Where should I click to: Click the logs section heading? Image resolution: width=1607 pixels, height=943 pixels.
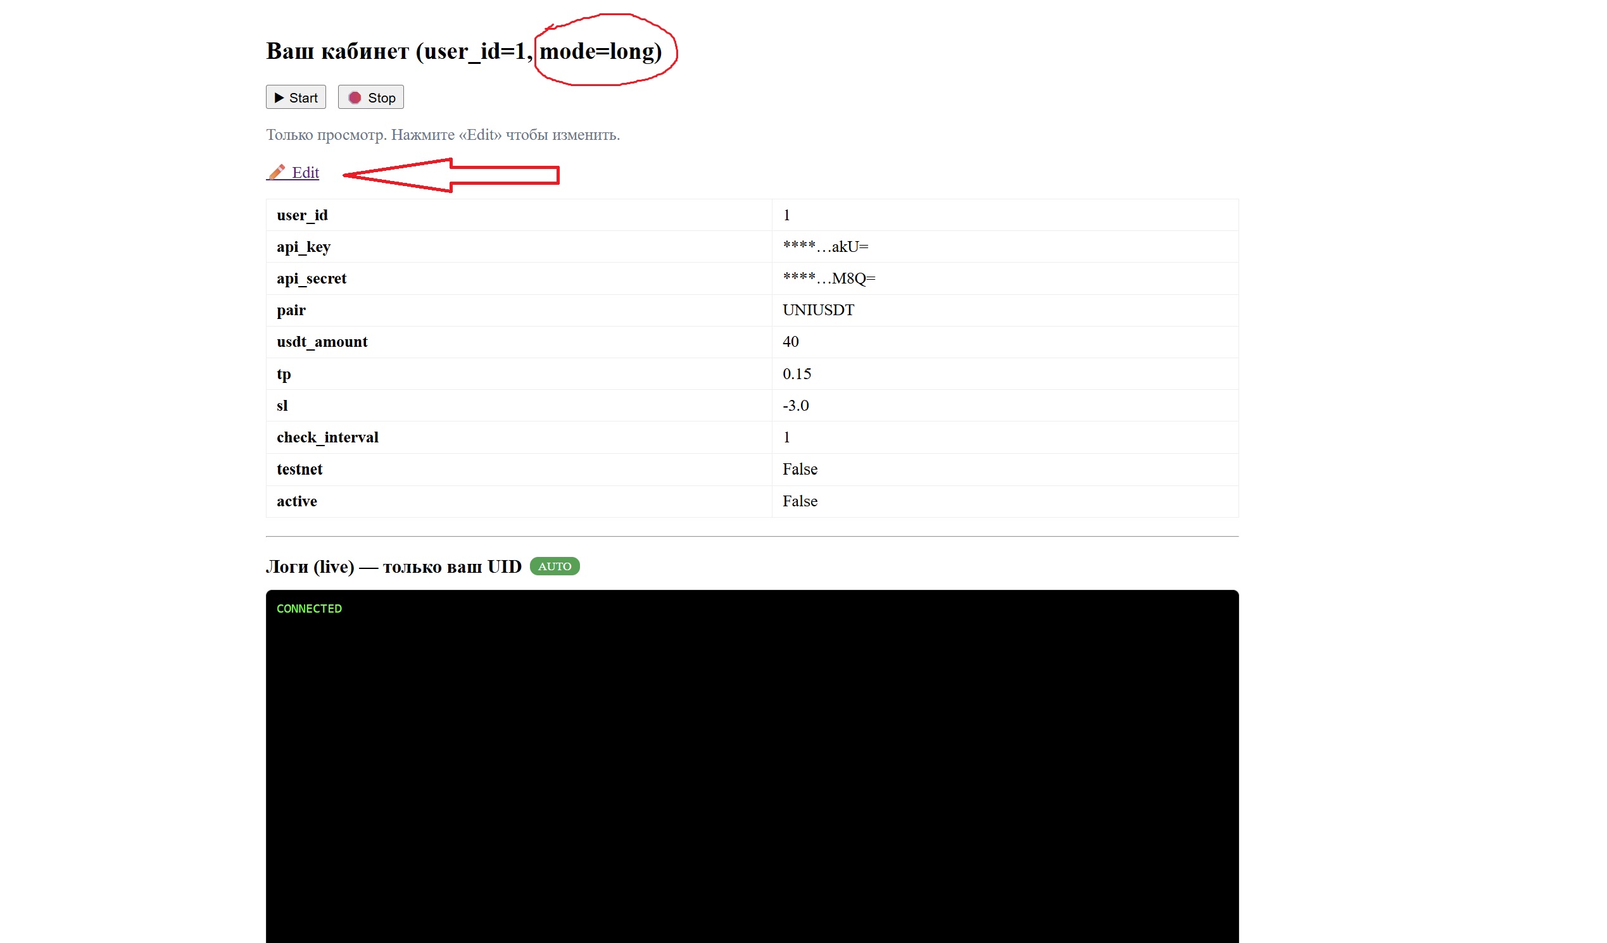pyautogui.click(x=393, y=567)
